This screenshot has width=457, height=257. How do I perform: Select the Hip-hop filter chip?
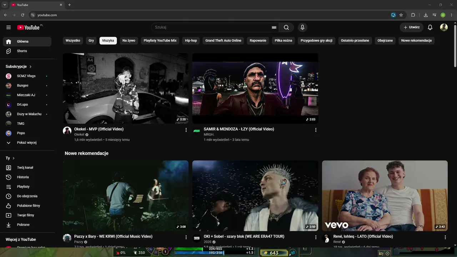(191, 41)
